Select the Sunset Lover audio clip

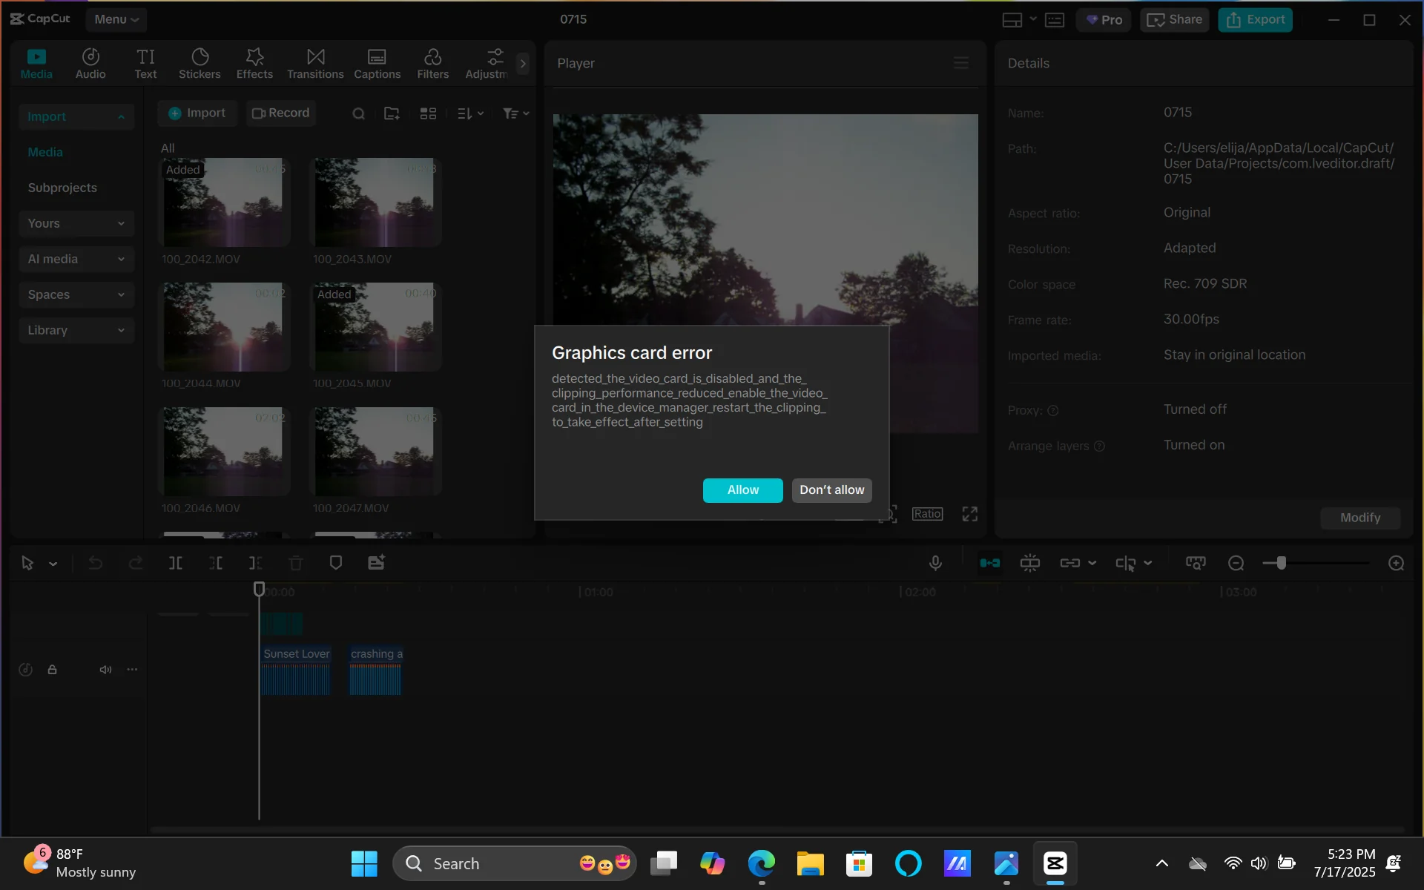295,670
